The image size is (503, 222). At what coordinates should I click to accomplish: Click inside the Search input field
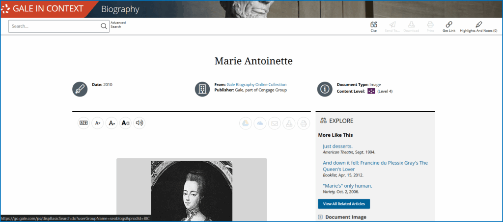tap(54, 26)
